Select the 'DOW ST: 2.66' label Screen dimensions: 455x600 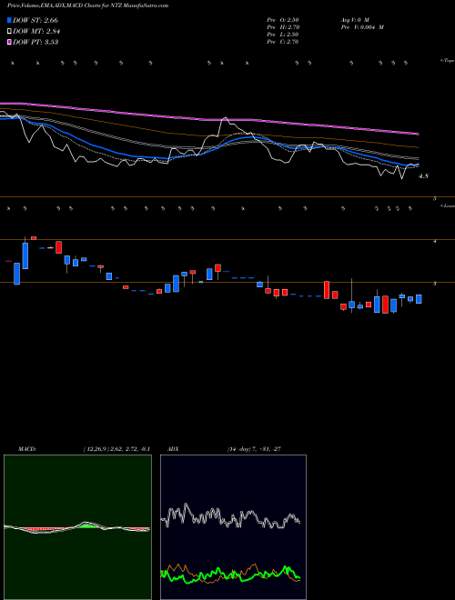35,20
